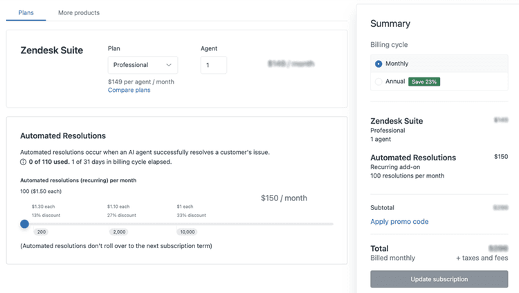Click the 200 resolutions slider marker

coord(42,231)
